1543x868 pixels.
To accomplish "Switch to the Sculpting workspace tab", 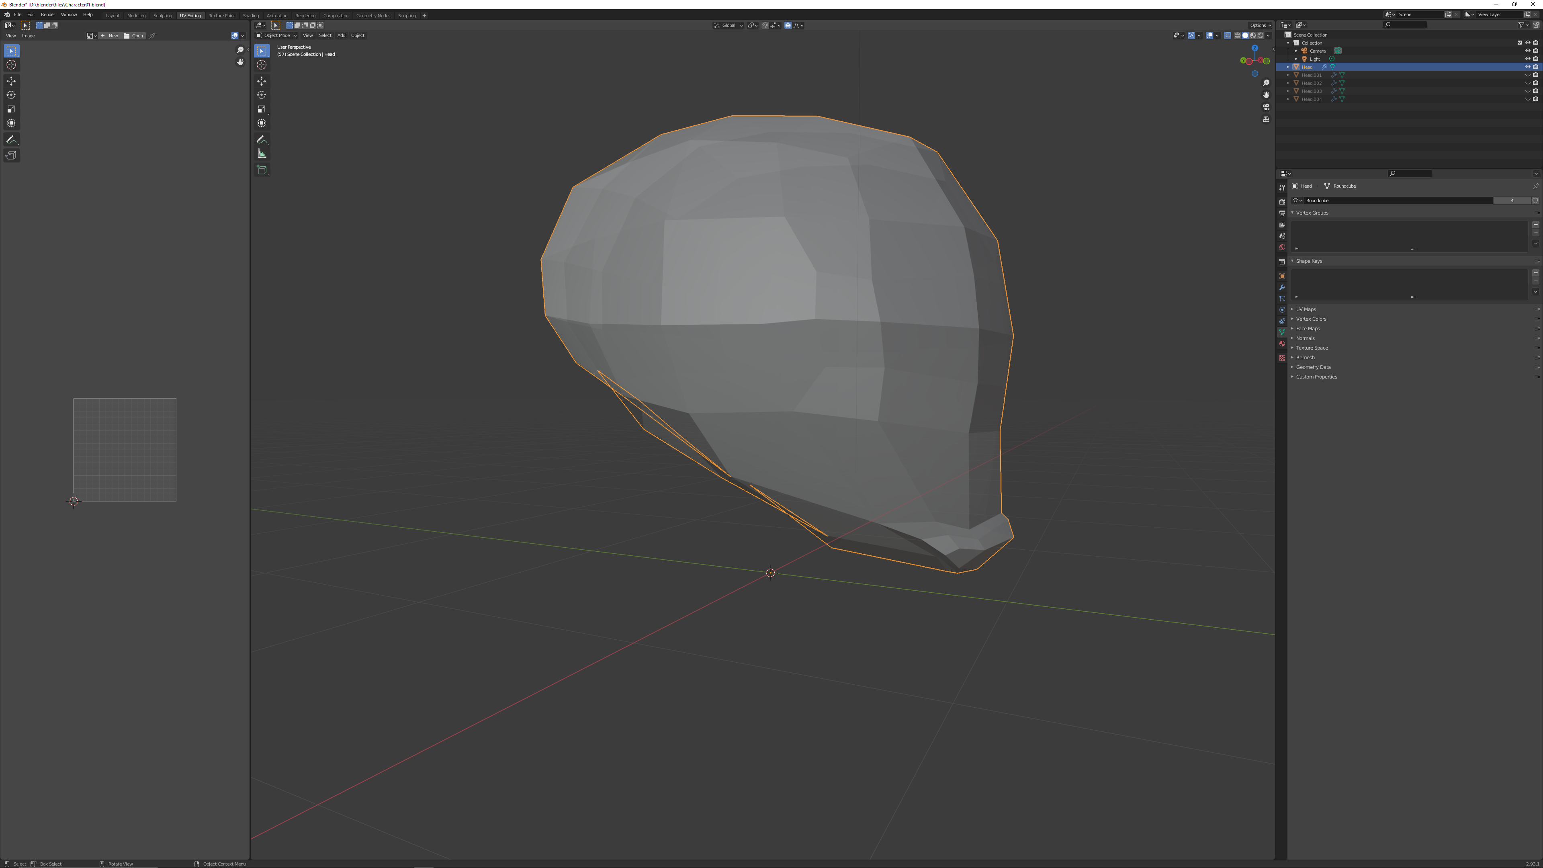I will (162, 16).
